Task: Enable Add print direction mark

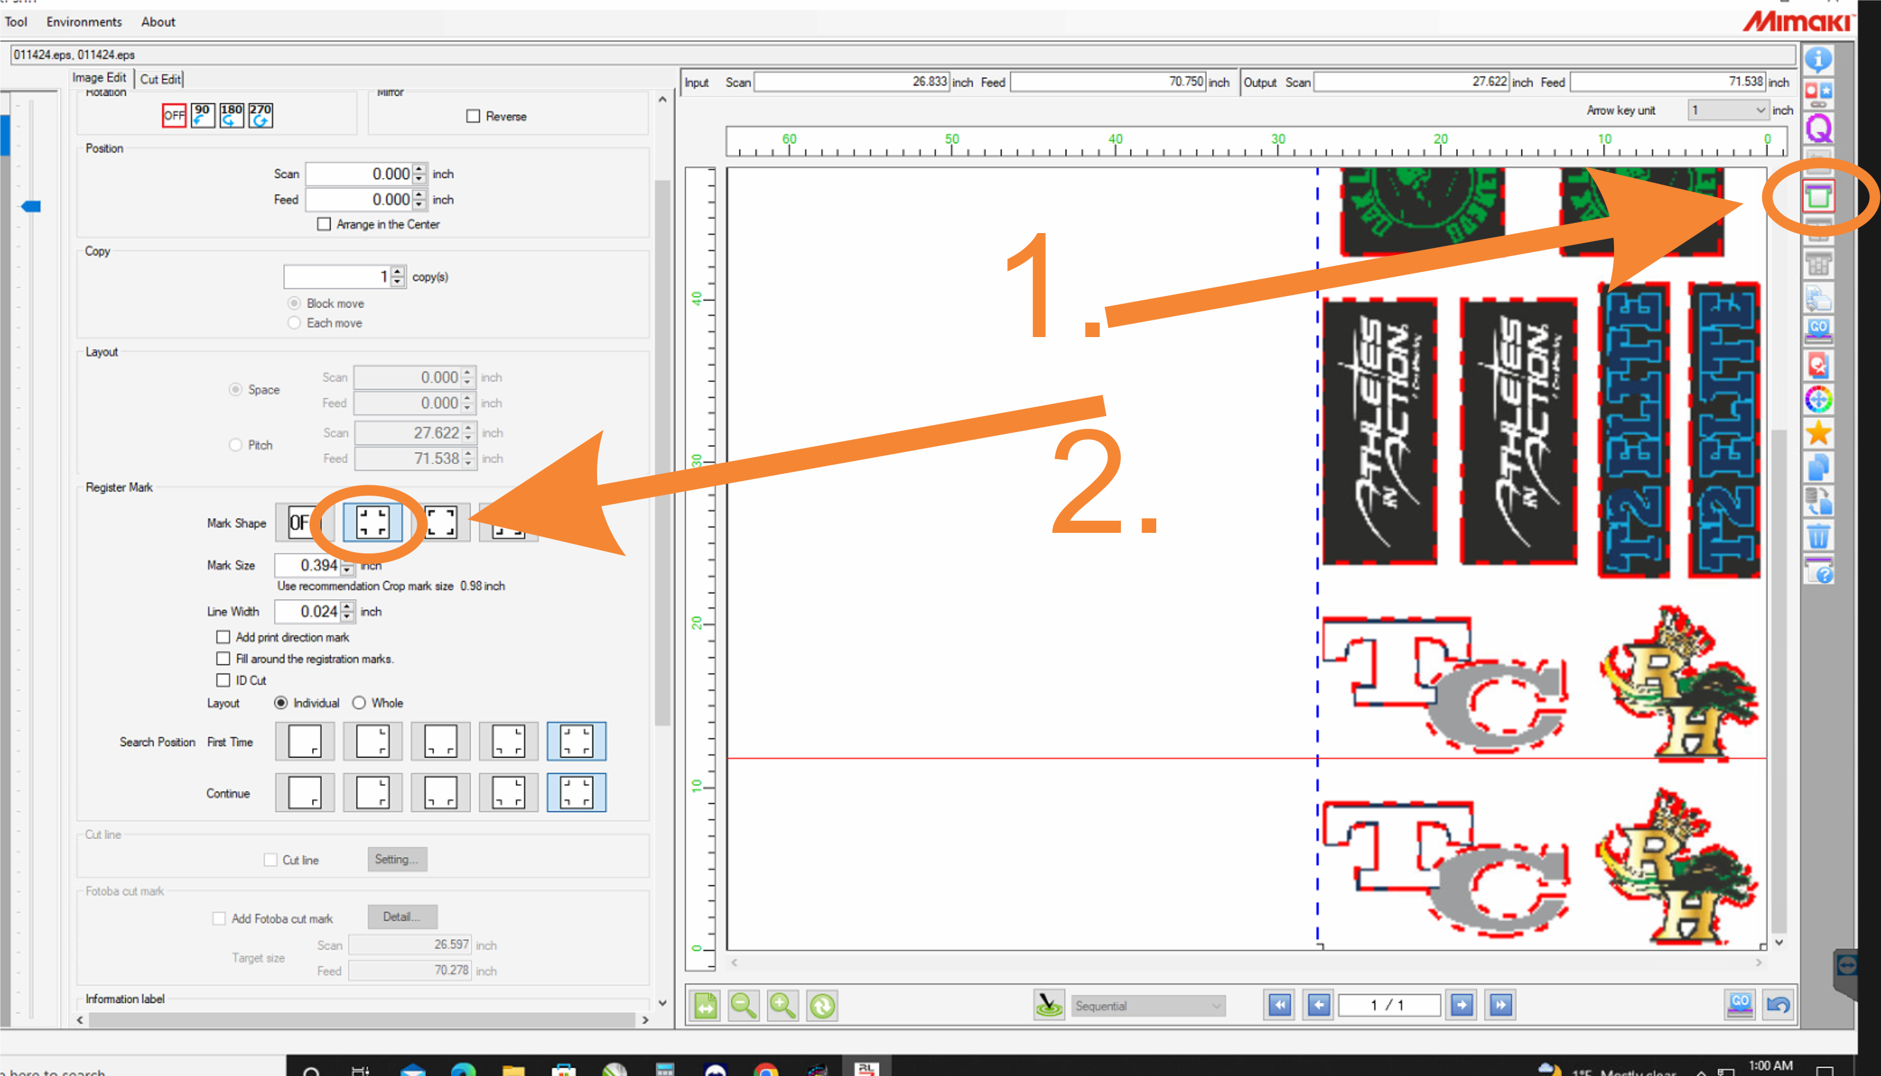Action: coord(223,637)
